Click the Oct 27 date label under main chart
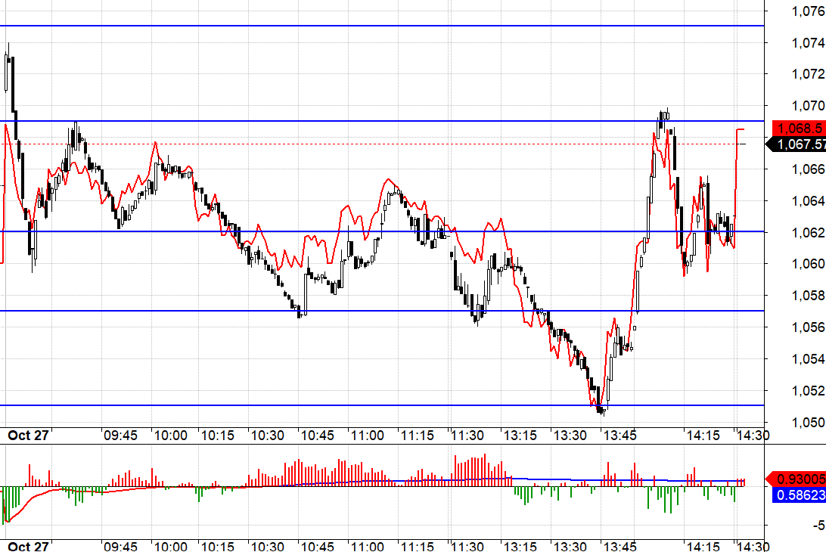Image resolution: width=826 pixels, height=552 pixels. click(27, 436)
